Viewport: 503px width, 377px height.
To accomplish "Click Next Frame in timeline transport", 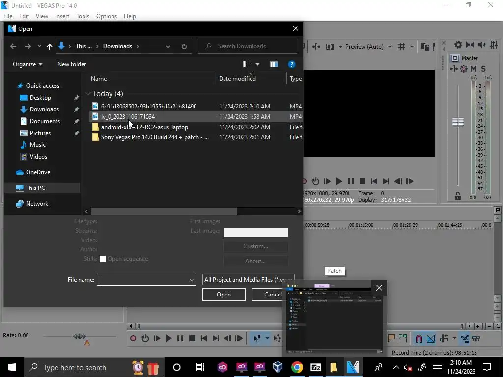I will pos(239,339).
